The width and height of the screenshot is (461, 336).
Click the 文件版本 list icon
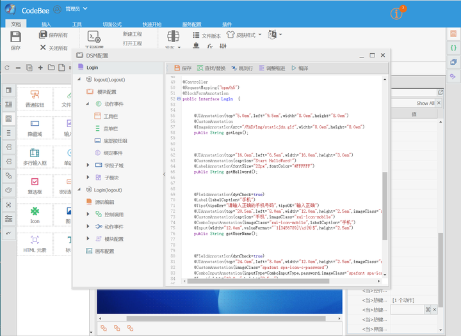[x=196, y=35]
